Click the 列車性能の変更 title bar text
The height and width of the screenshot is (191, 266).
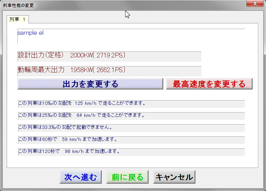click(18, 6)
